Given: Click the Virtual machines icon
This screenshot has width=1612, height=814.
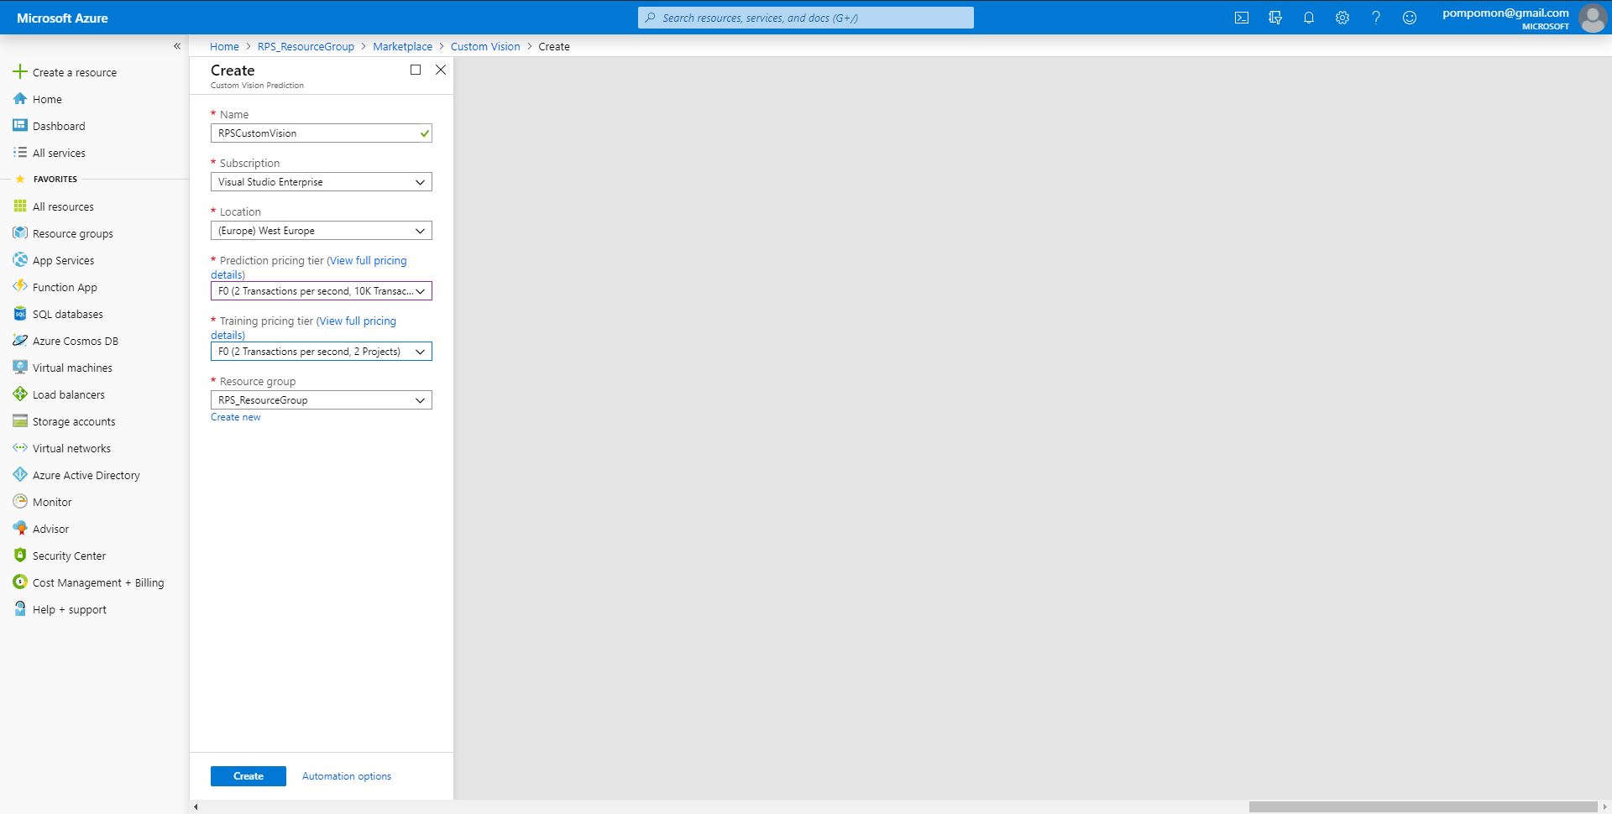Looking at the screenshot, I should [20, 368].
